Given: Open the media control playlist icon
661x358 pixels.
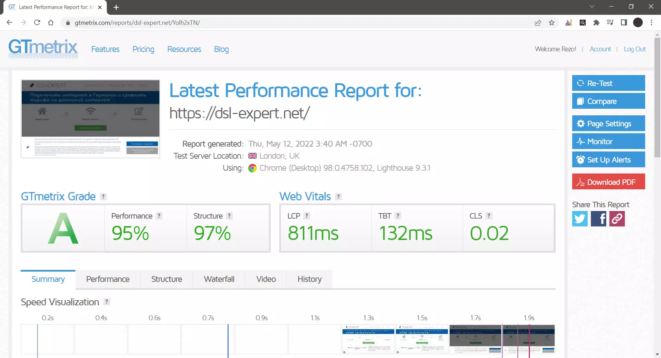Looking at the screenshot, I should (x=610, y=23).
